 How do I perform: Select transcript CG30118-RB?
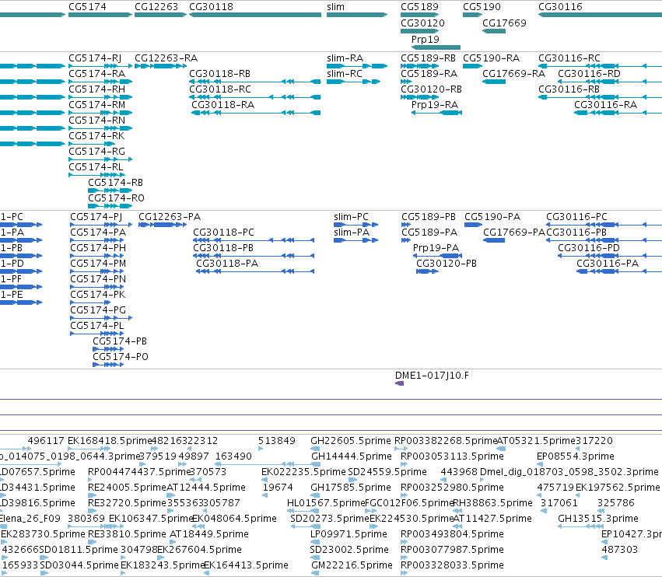[x=220, y=73]
